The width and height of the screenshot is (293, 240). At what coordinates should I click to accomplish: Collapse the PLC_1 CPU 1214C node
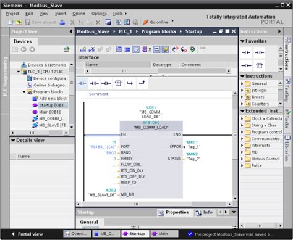coord(19,72)
